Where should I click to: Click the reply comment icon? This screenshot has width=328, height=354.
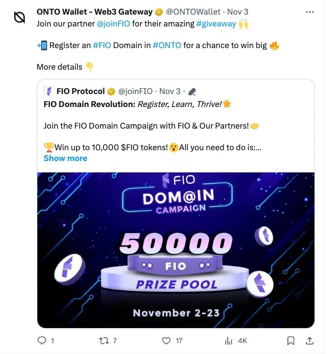[x=42, y=340]
